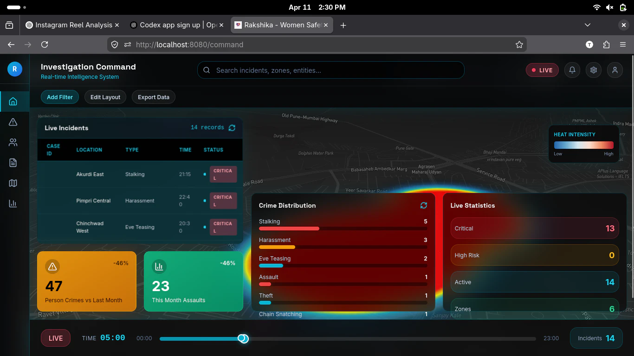Screen dimensions: 634x356
Task: Open the map icon in sidebar
Action: tap(13, 183)
